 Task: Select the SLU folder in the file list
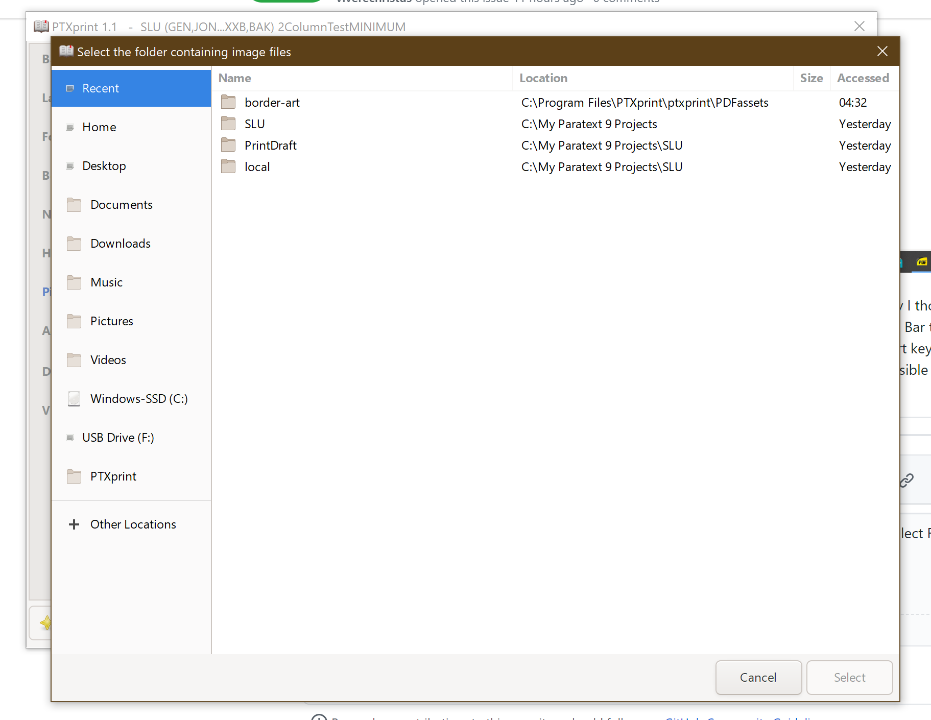click(x=254, y=124)
